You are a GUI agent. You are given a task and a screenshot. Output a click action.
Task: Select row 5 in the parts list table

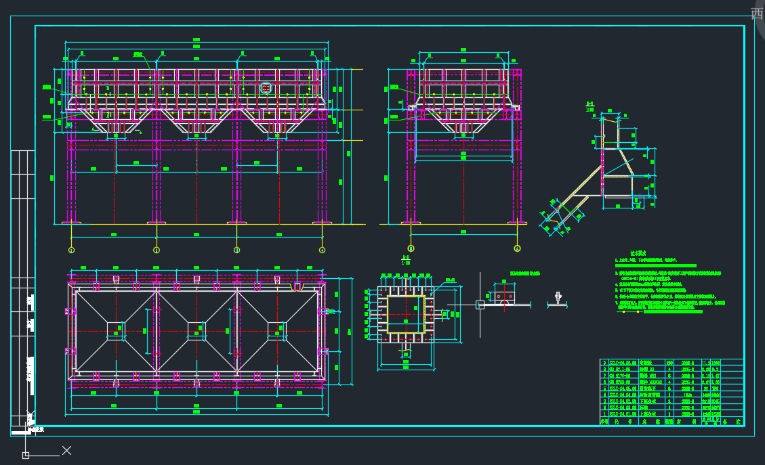click(x=671, y=389)
